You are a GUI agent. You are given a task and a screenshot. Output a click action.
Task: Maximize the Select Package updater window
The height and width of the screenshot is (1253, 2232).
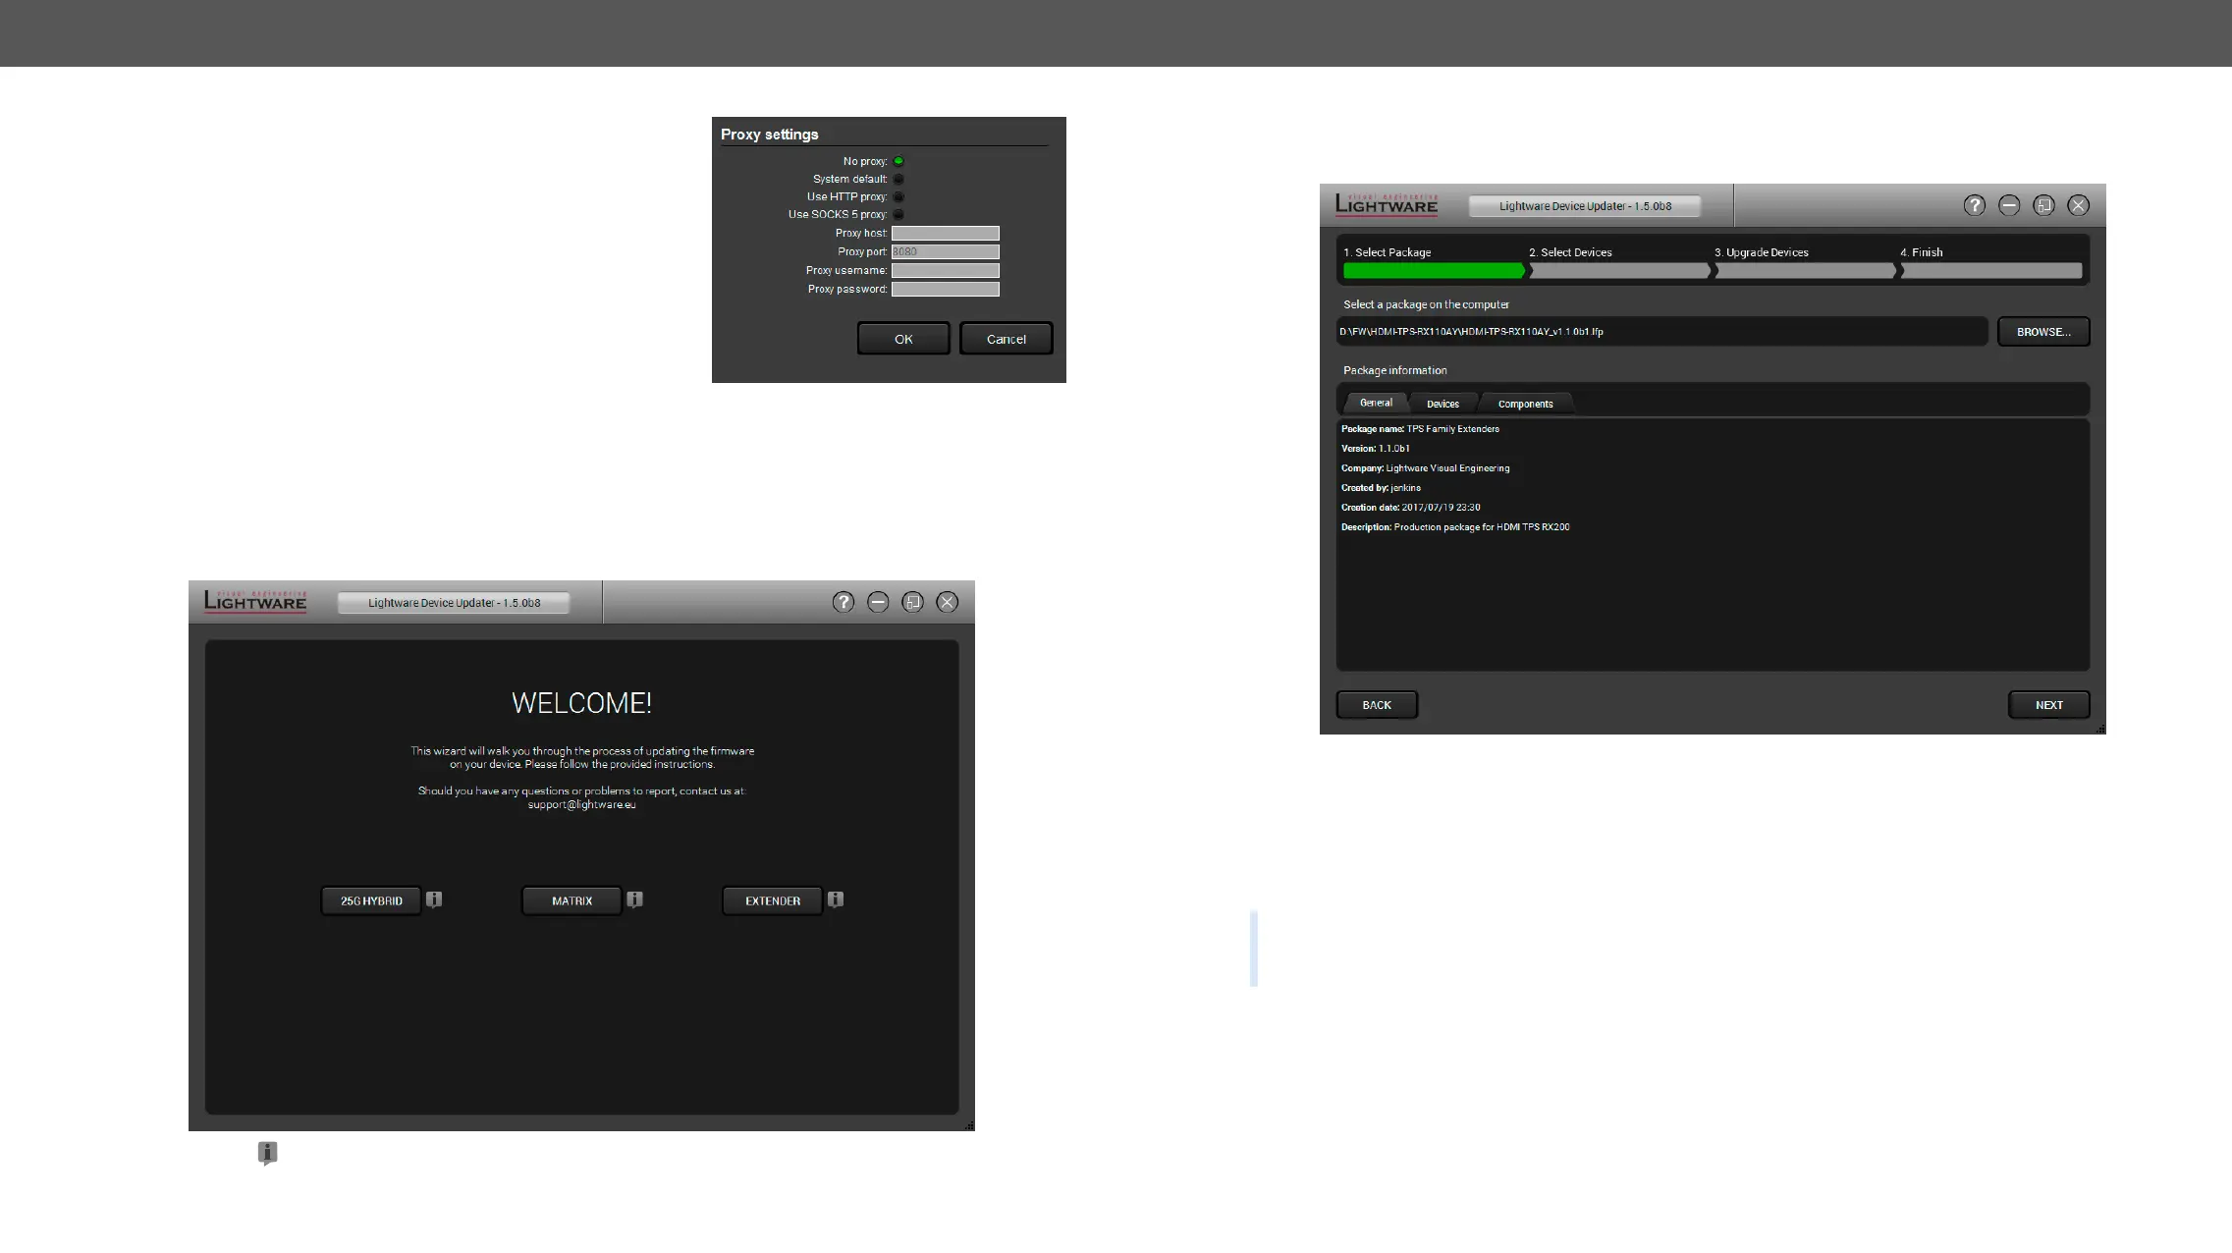click(x=2043, y=205)
